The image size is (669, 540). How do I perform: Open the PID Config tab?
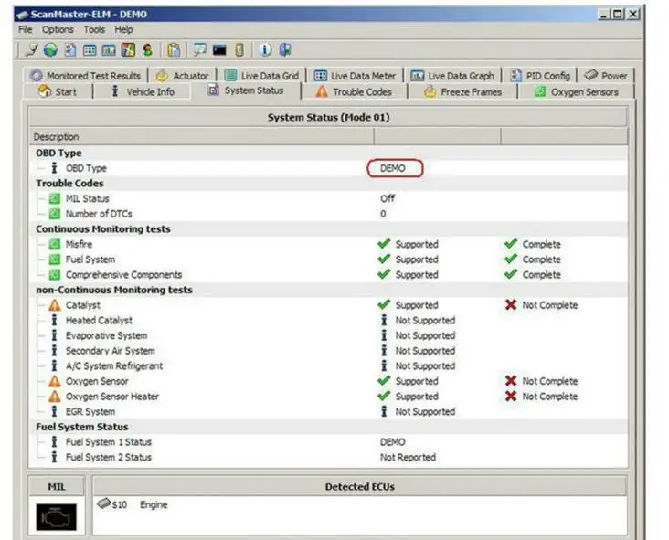(540, 76)
